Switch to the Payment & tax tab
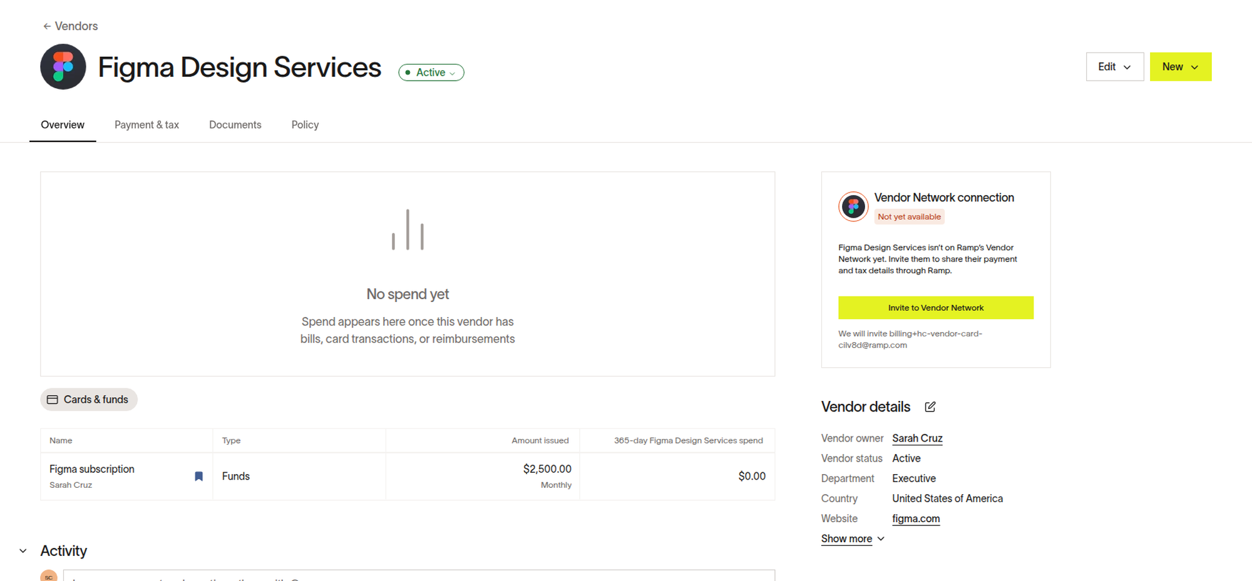The width and height of the screenshot is (1252, 581). [146, 125]
